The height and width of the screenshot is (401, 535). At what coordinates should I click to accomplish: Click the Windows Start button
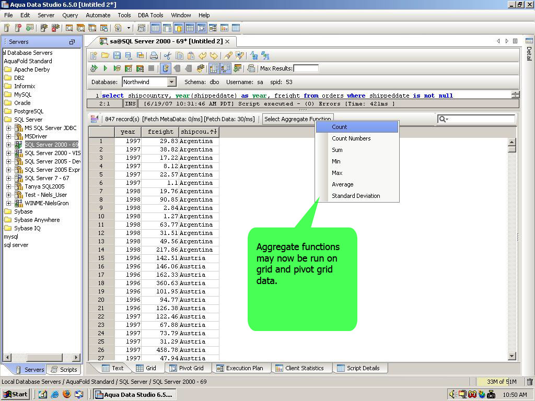click(x=15, y=395)
